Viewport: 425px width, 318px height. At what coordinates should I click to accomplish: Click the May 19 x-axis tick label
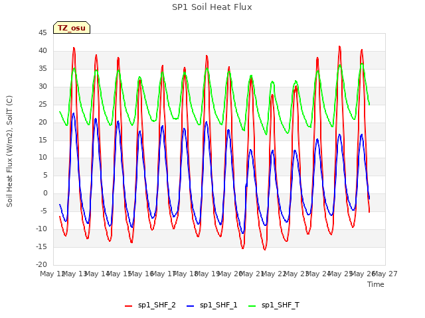(x=208, y=274)
